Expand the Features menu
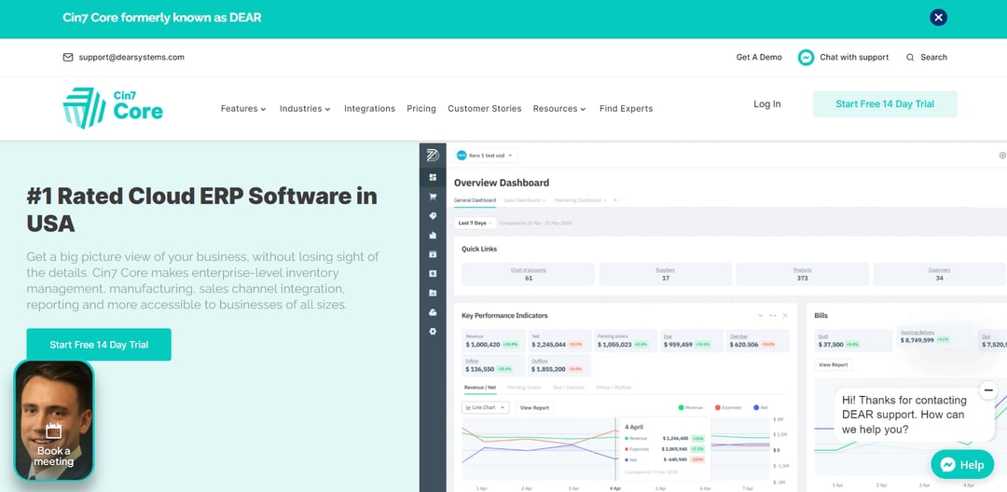This screenshot has height=492, width=1007. [x=243, y=109]
